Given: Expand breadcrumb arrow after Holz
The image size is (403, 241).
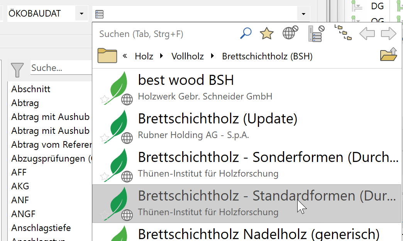Looking at the screenshot, I should click(x=161, y=56).
